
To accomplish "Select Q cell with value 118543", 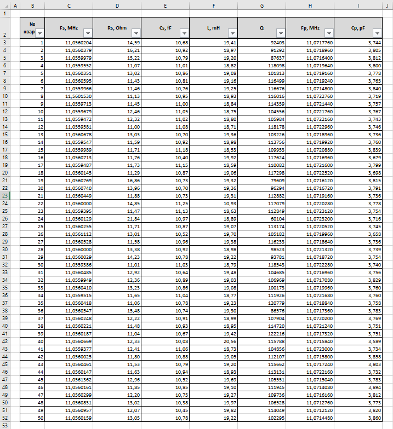I will click(262, 265).
